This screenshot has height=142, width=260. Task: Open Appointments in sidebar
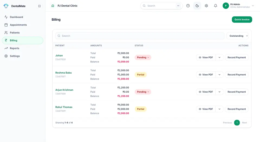click(22, 25)
